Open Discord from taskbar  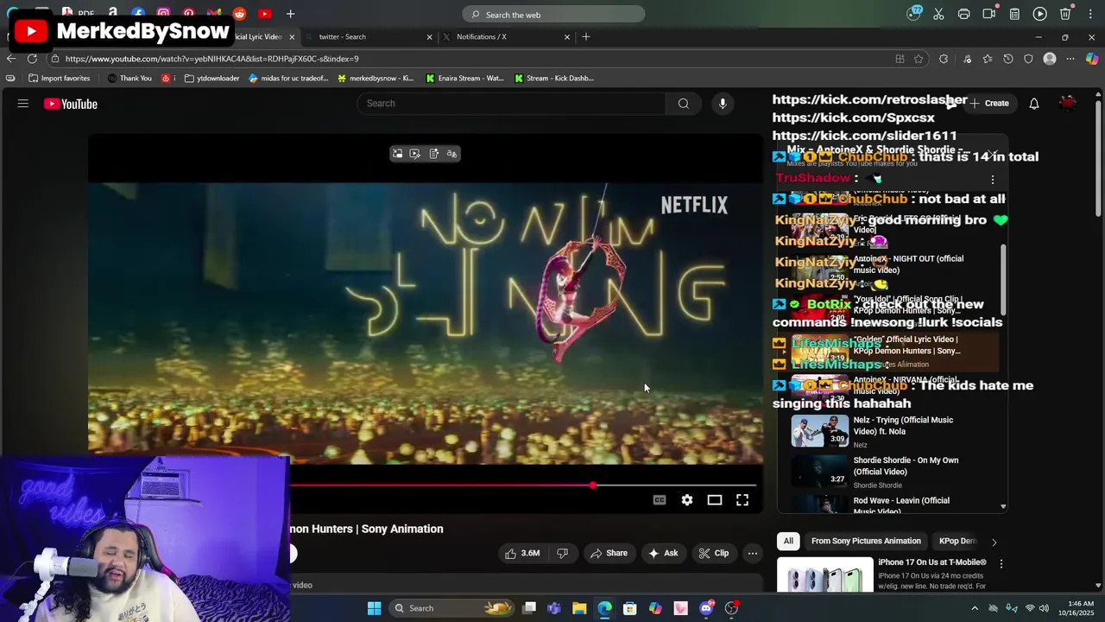[706, 608]
